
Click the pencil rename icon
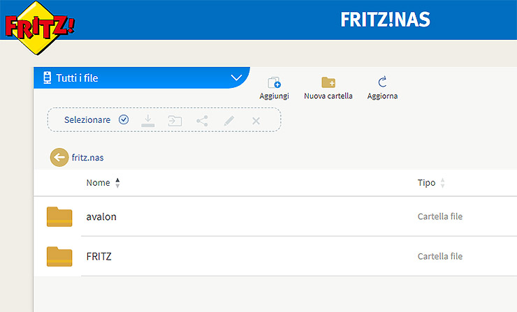[229, 120]
